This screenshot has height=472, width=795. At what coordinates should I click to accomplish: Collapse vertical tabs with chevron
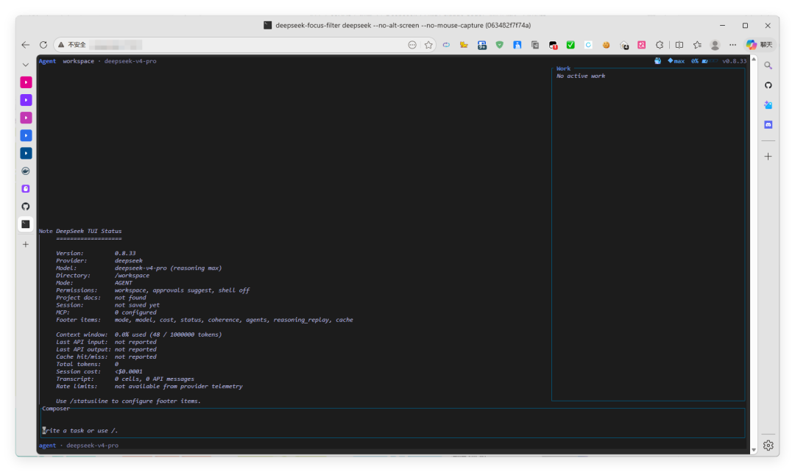(25, 65)
